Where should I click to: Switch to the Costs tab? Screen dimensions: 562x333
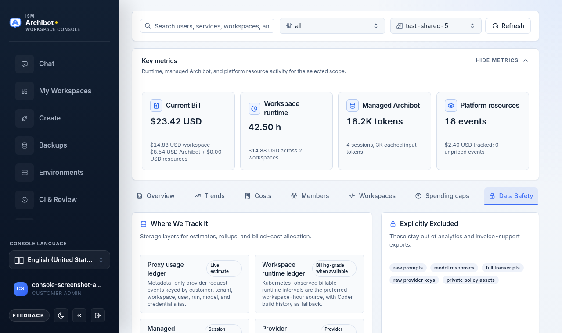(x=258, y=196)
